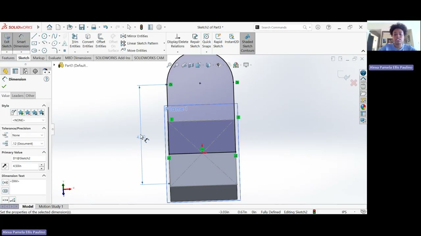Choose the Corner Rectangle tool
Image resolution: width=421 pixels, height=236 pixels.
(34, 43)
